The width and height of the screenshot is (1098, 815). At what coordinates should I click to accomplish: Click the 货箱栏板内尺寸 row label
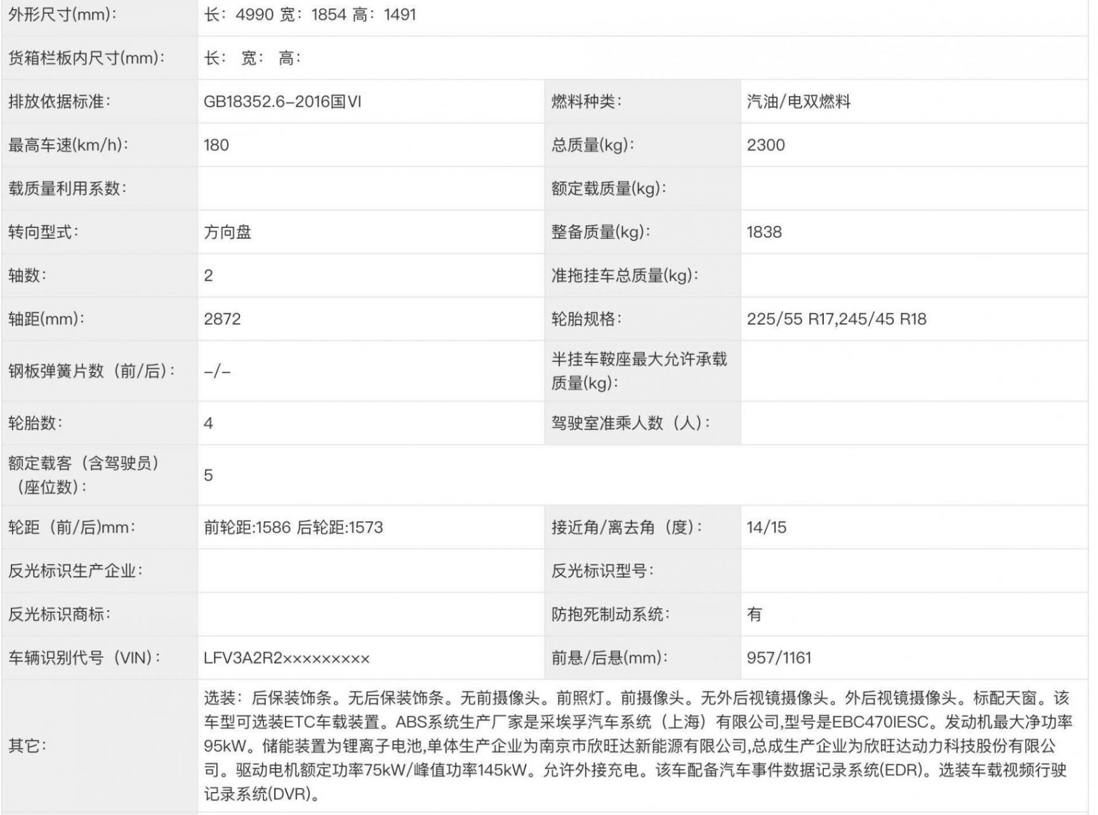(x=86, y=58)
